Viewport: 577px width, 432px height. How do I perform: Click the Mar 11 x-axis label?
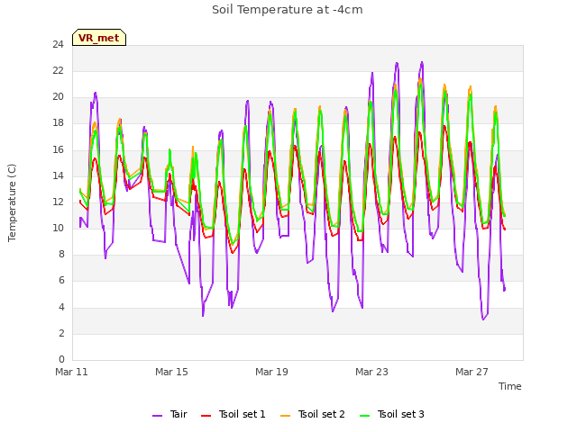pyautogui.click(x=71, y=372)
